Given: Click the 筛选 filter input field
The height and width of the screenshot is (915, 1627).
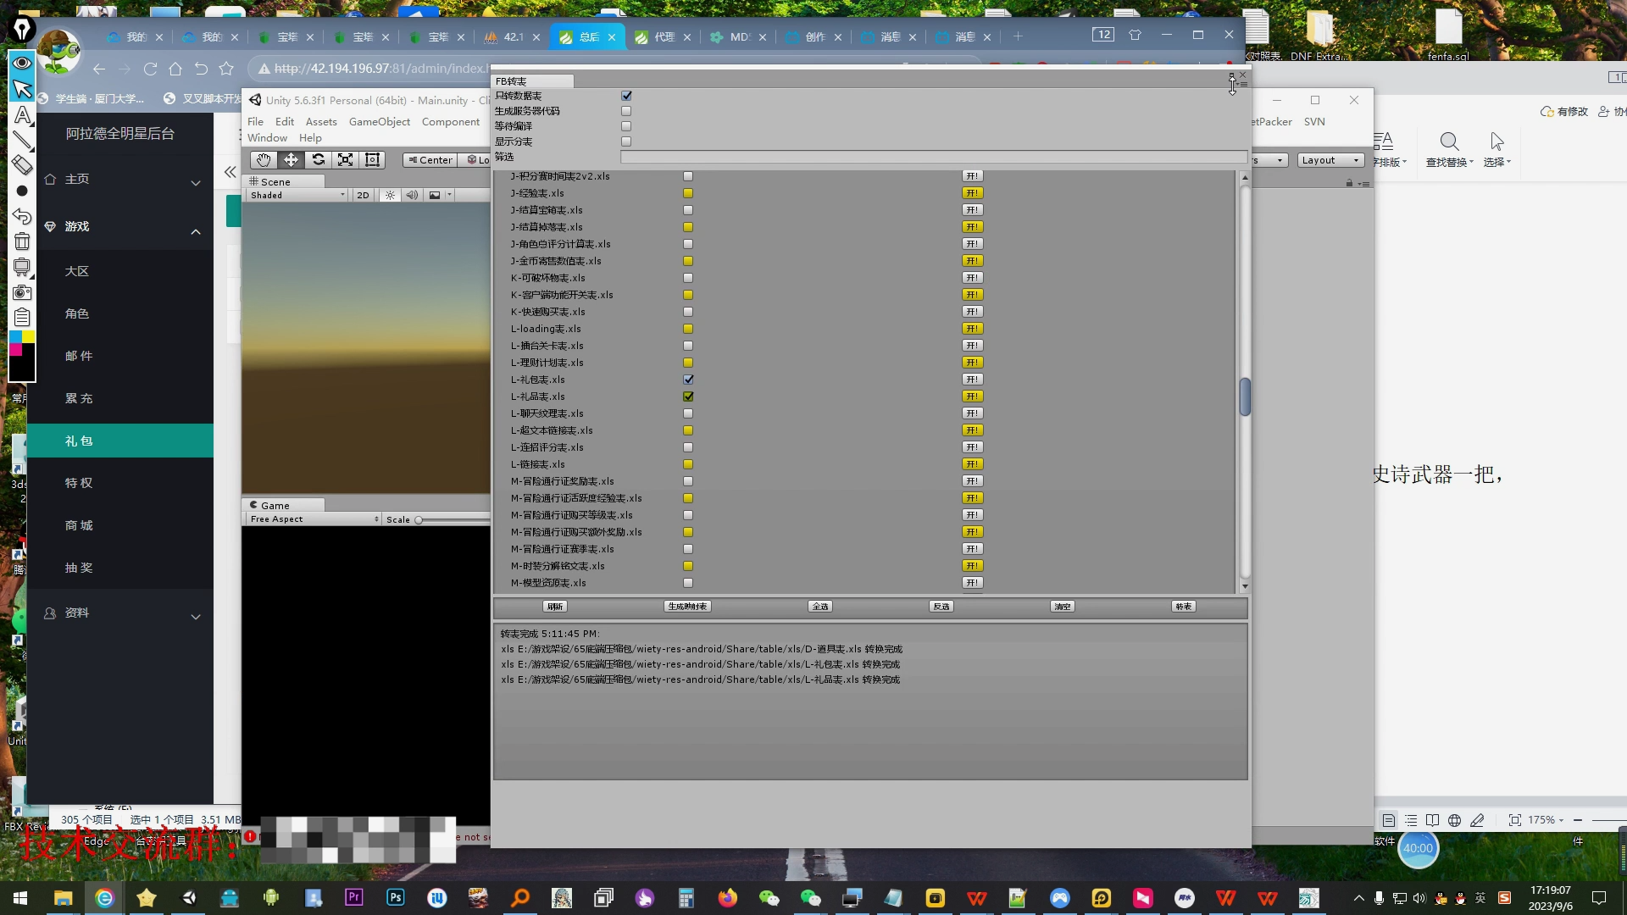Looking at the screenshot, I should tap(932, 157).
